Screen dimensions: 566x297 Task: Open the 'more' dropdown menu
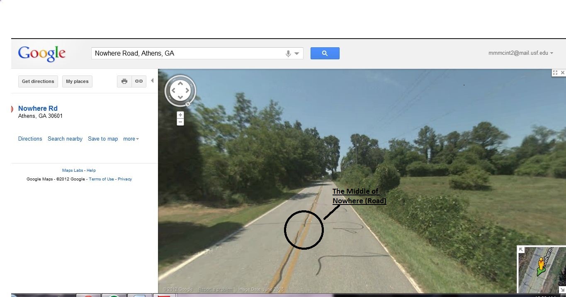(x=131, y=139)
